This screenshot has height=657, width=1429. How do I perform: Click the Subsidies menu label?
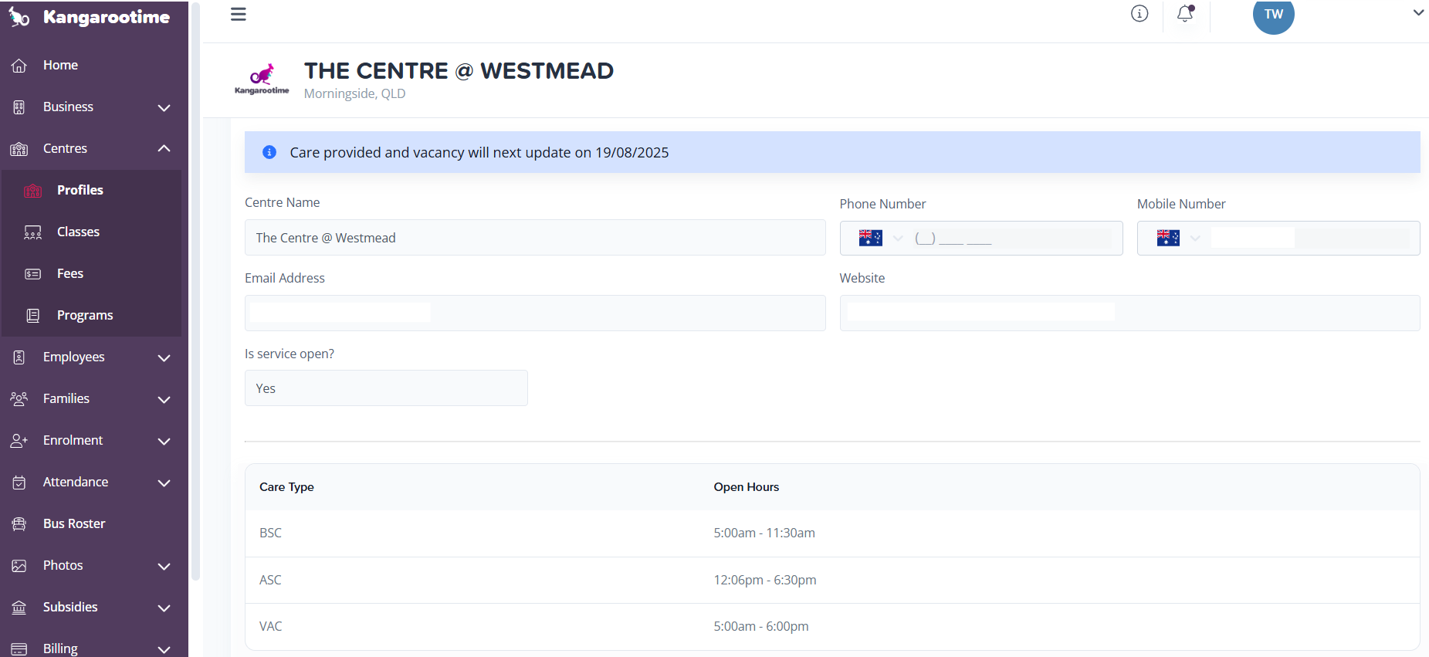[70, 607]
